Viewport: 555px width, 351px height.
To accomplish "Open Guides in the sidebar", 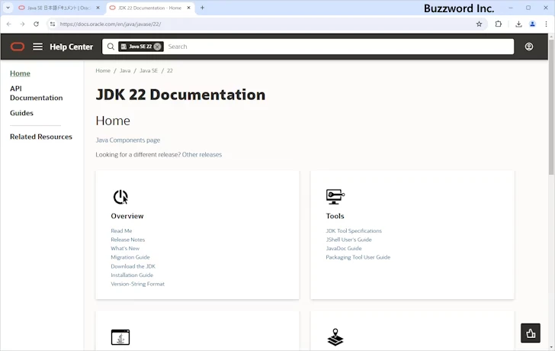I will pos(21,113).
